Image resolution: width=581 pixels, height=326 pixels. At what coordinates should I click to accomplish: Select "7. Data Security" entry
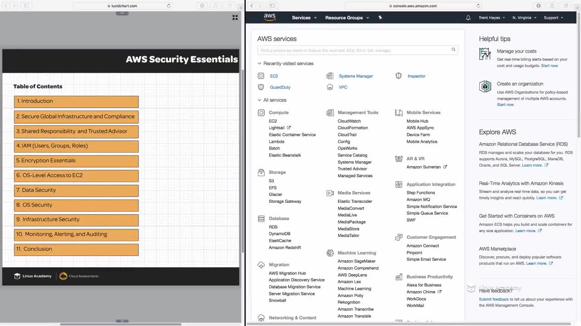(x=76, y=190)
